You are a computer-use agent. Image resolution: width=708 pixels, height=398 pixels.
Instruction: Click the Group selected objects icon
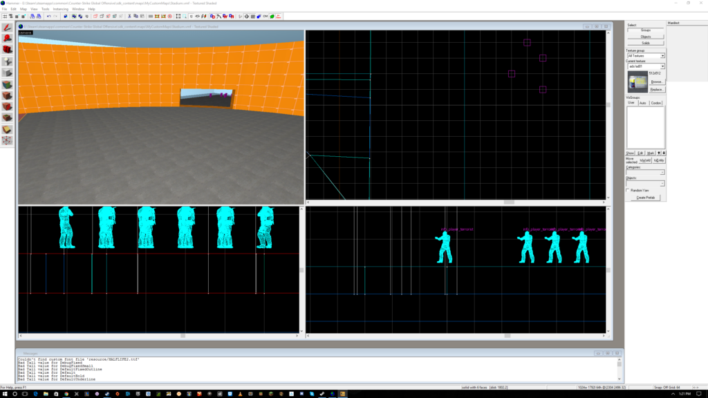(74, 17)
